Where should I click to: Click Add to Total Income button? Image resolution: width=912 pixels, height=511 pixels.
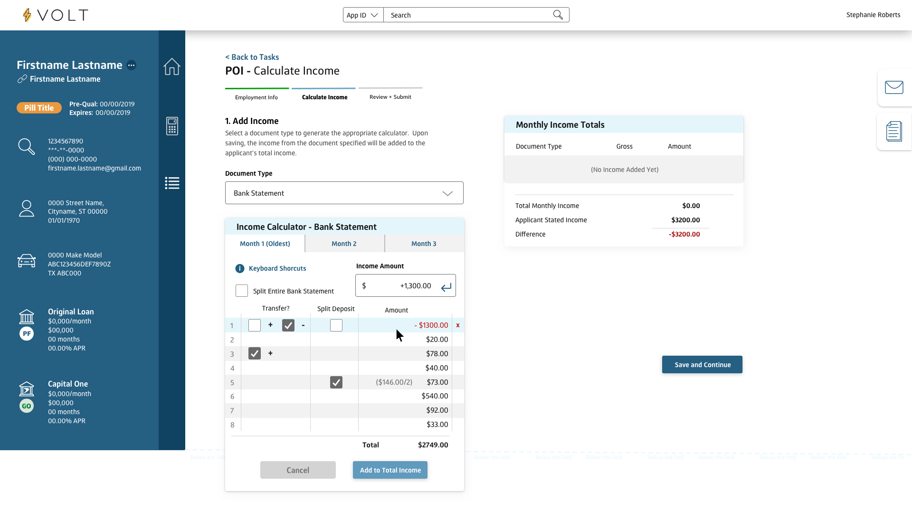pos(390,470)
